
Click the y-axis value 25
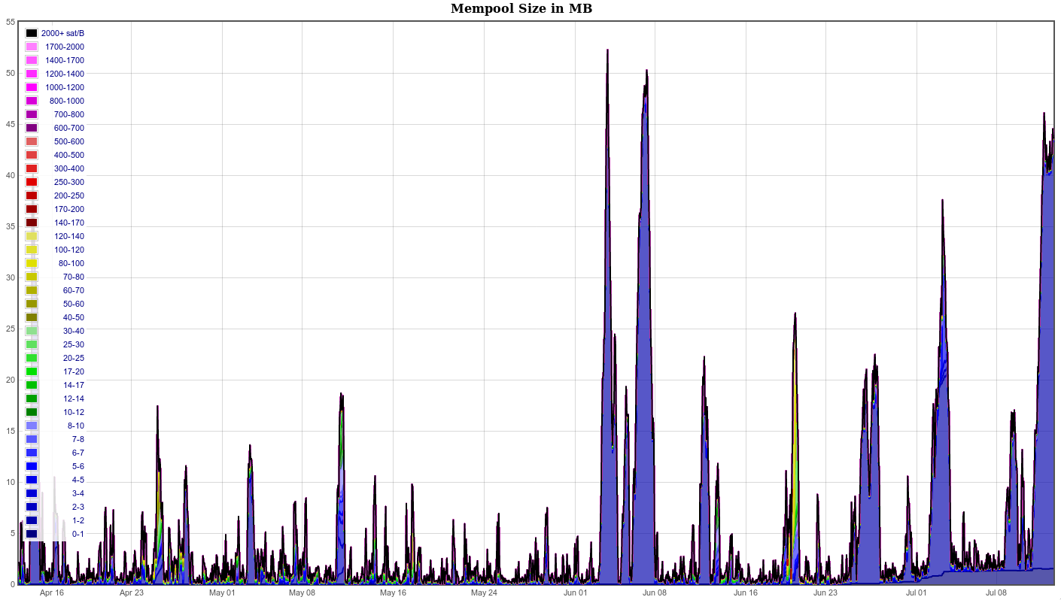pos(11,329)
